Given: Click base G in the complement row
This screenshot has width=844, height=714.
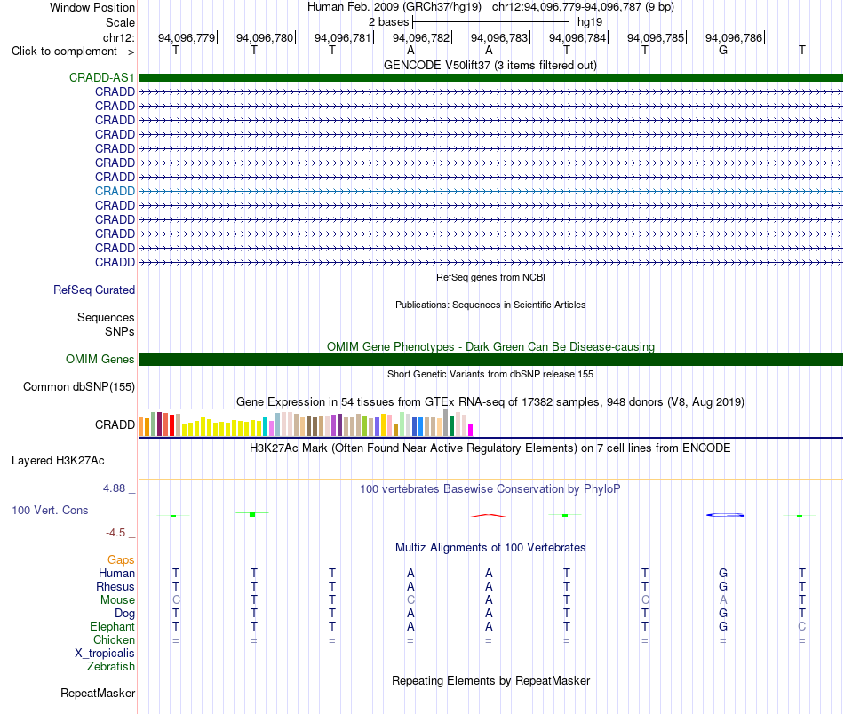Looking at the screenshot, I should click(x=723, y=50).
